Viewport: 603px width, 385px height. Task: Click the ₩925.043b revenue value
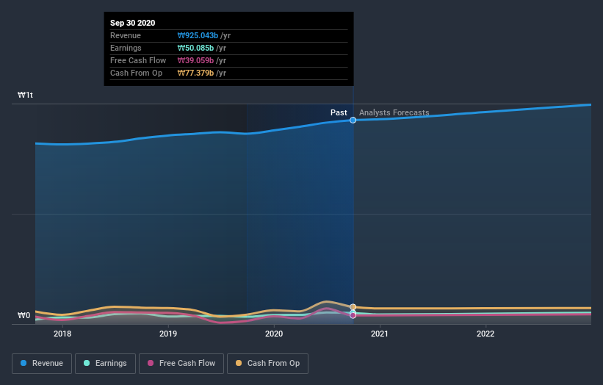pyautogui.click(x=198, y=35)
